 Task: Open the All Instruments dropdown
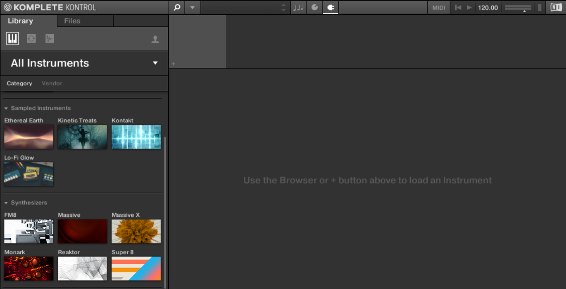pyautogui.click(x=155, y=63)
